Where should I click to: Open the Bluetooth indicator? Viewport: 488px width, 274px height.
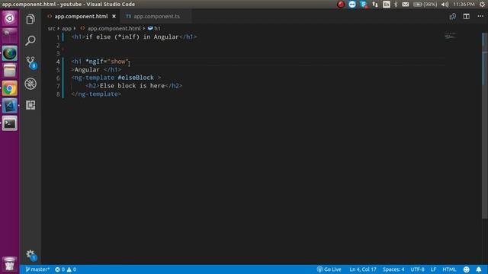396,5
